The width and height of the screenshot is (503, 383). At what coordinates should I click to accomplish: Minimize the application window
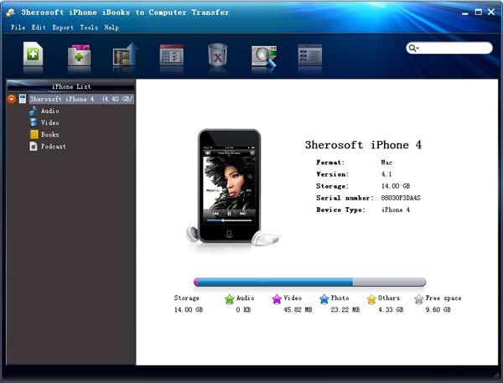pyautogui.click(x=465, y=13)
